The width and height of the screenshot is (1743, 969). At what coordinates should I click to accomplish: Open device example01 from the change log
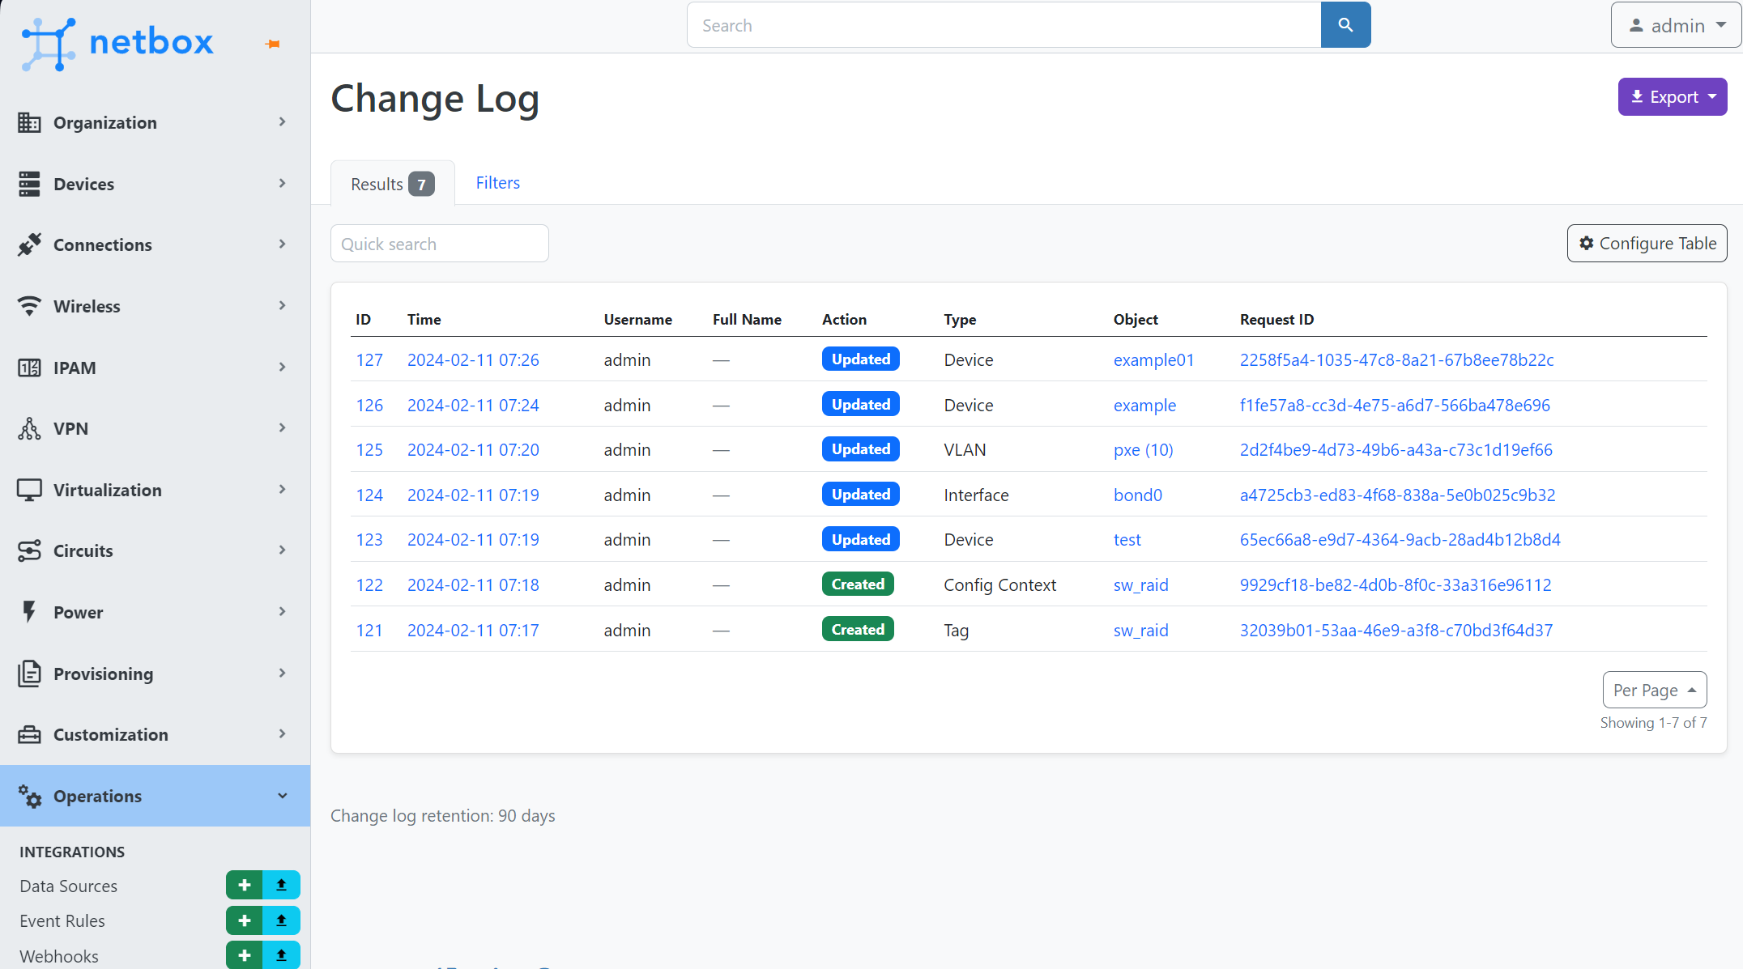1153,359
